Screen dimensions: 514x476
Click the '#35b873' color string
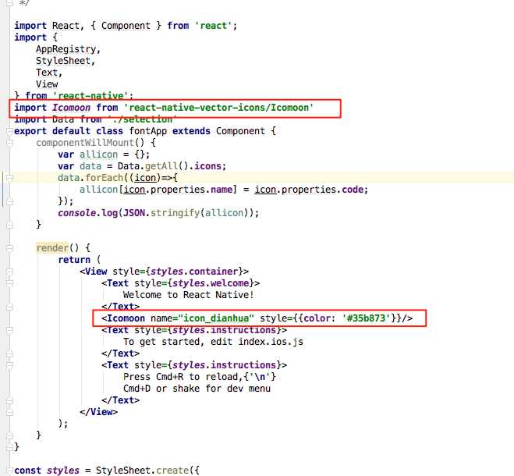367,318
